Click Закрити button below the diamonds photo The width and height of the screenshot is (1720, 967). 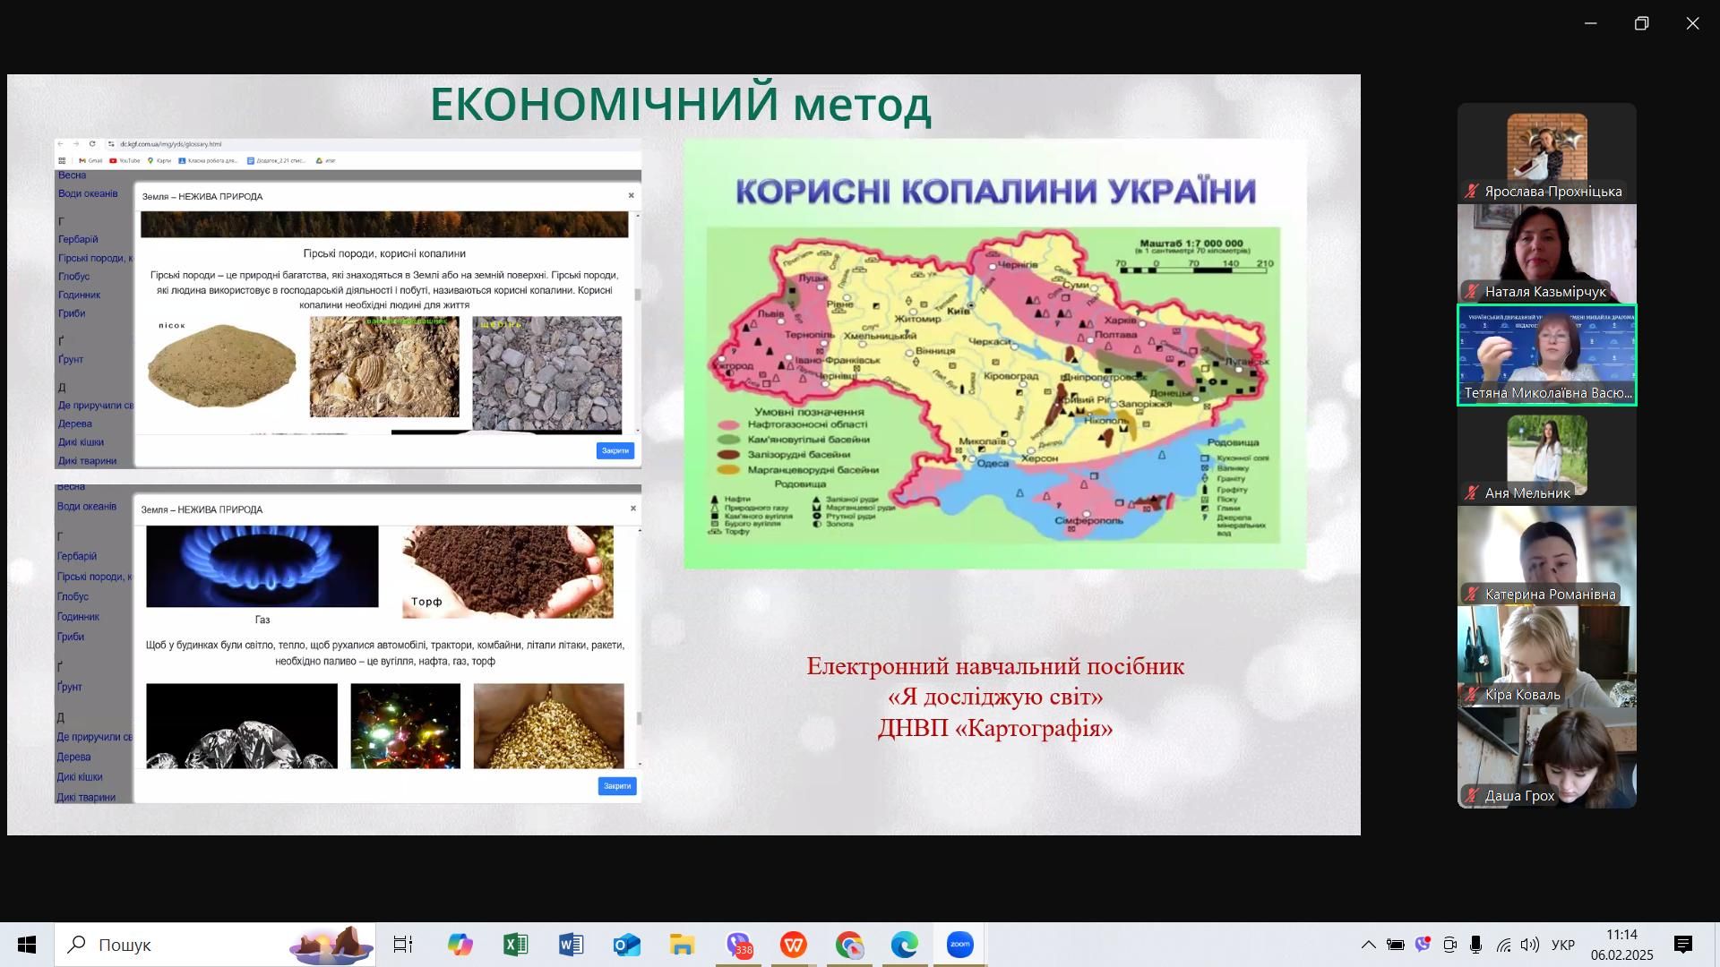point(617,786)
